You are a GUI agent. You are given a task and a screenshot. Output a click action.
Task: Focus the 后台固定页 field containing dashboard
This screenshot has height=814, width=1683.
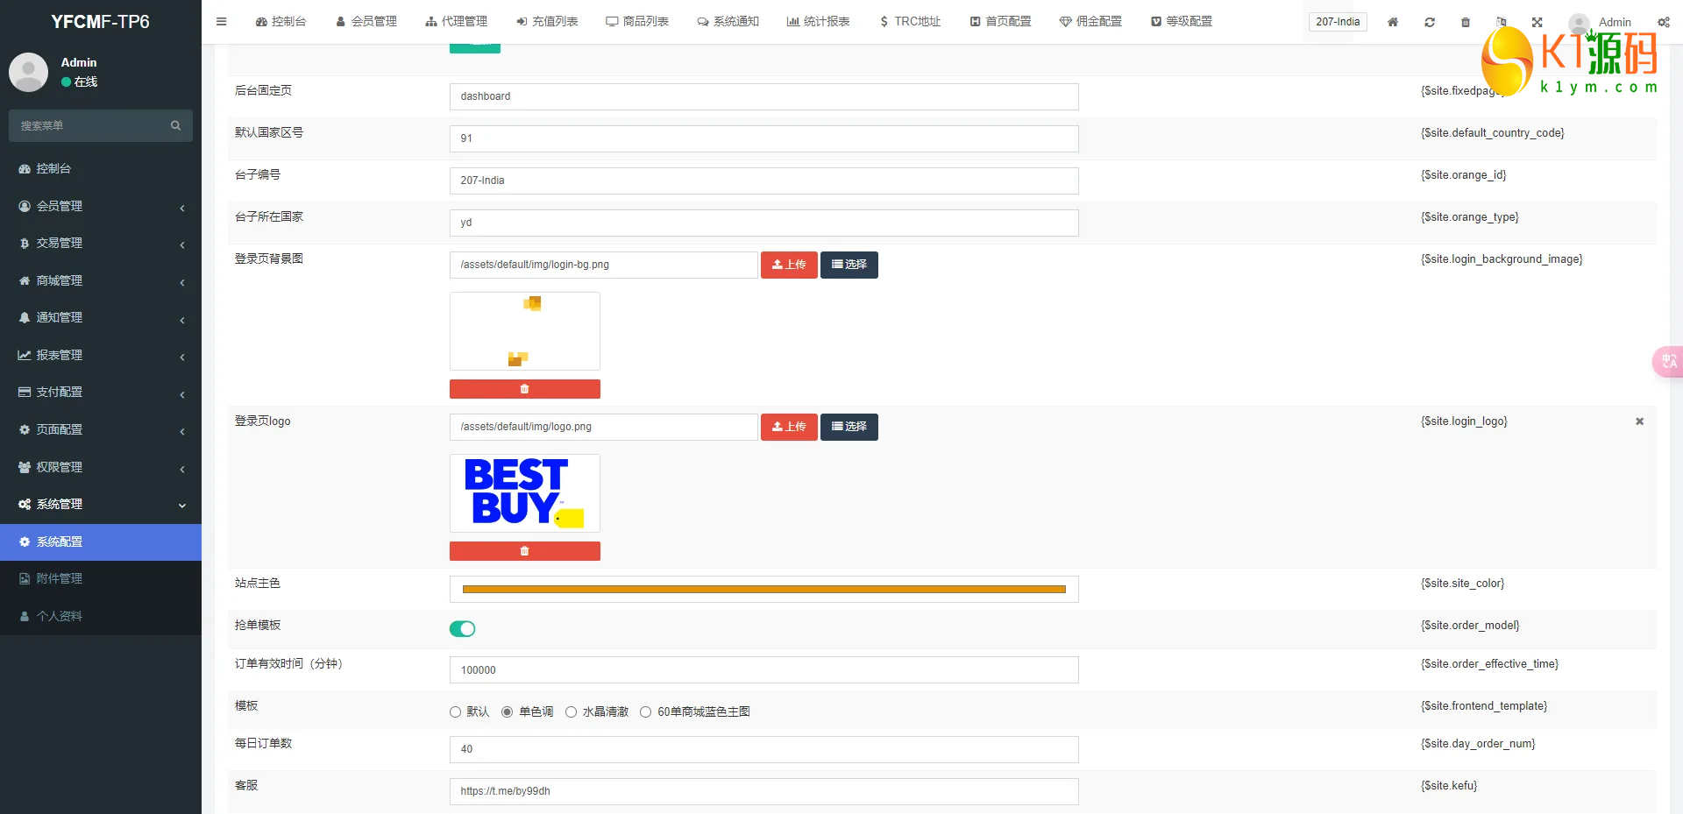click(764, 96)
